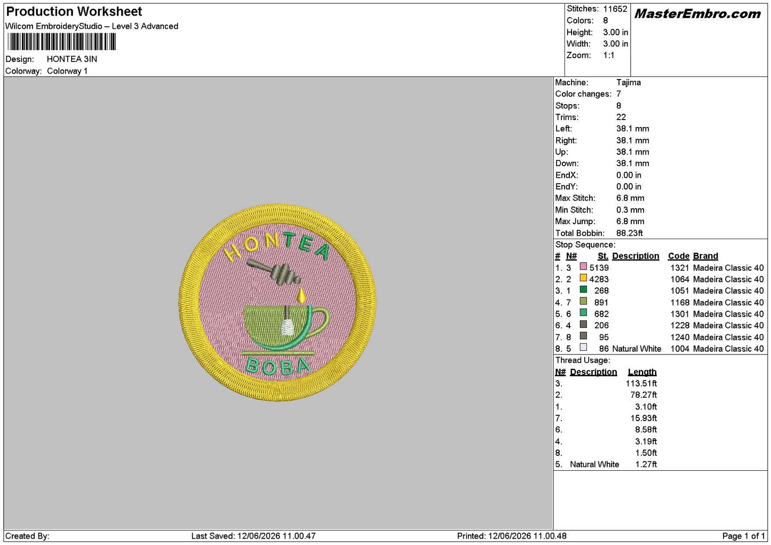Click the Length column header
This screenshot has height=545, width=771.
[642, 372]
